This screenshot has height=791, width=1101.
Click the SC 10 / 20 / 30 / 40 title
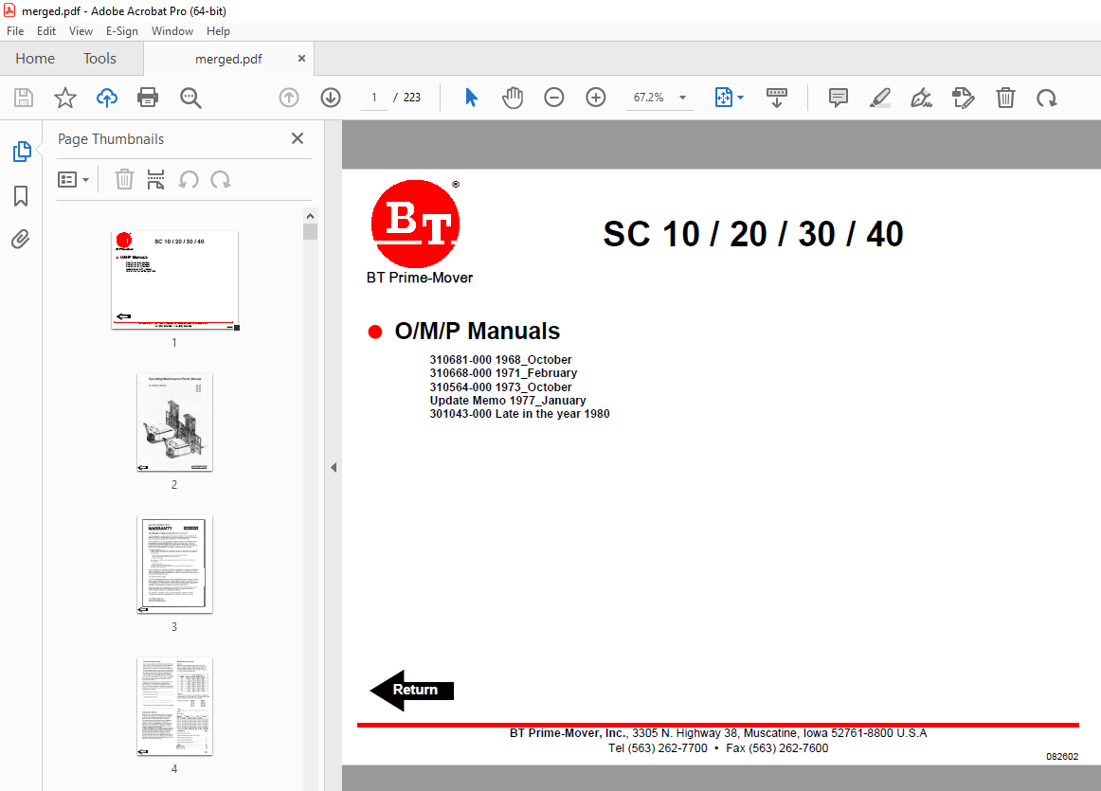pyautogui.click(x=752, y=234)
